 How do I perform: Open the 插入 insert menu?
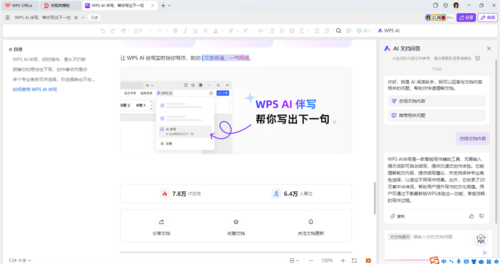click(x=364, y=31)
